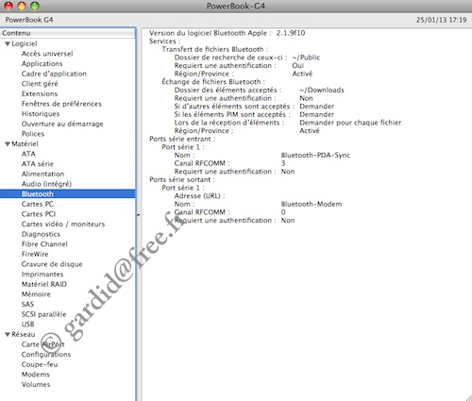The width and height of the screenshot is (472, 401).
Task: Click the Contenu column header
Action: pyautogui.click(x=68, y=33)
